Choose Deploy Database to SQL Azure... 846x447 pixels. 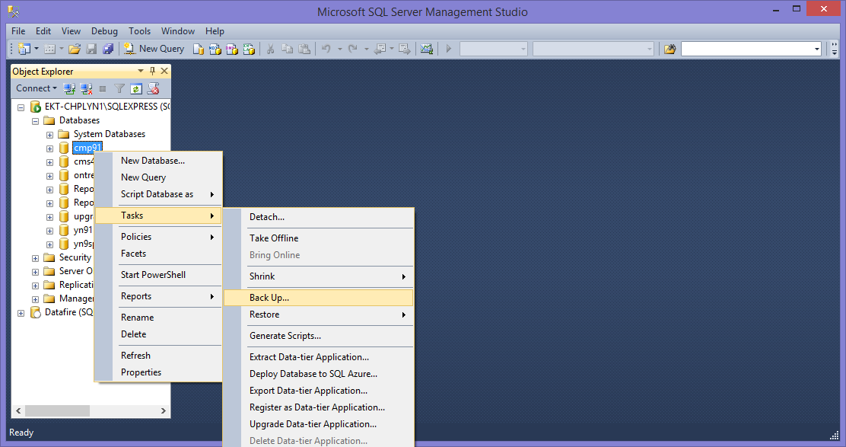point(318,374)
